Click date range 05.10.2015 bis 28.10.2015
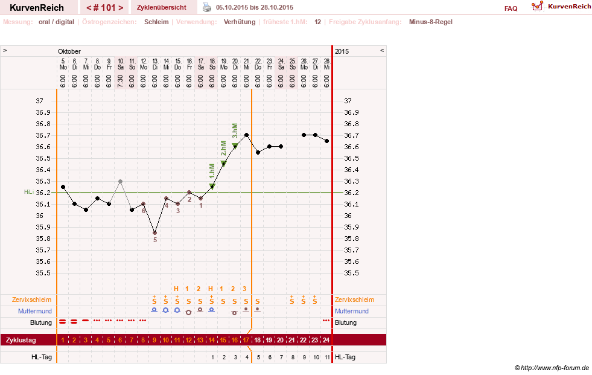 (255, 7)
